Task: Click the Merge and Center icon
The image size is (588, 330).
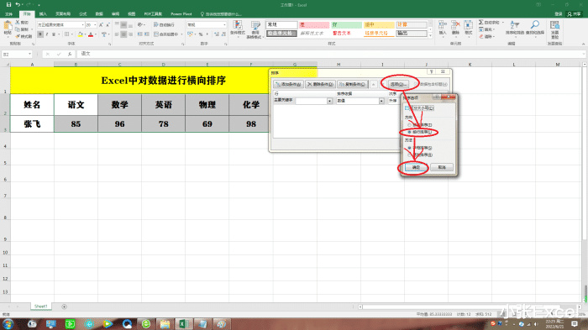Action: 156,34
